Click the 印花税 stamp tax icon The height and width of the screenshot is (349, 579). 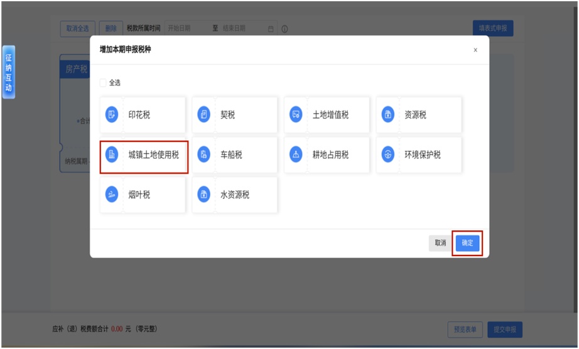[x=112, y=115]
